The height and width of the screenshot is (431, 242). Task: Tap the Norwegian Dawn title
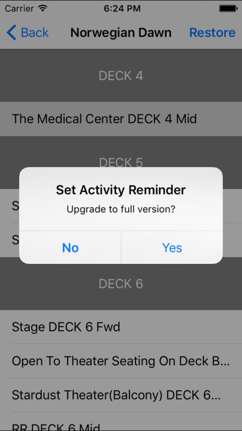121,33
